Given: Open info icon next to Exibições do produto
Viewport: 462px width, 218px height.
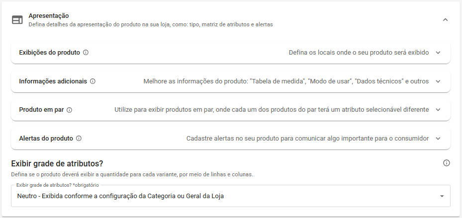Looking at the screenshot, I should 86,53.
